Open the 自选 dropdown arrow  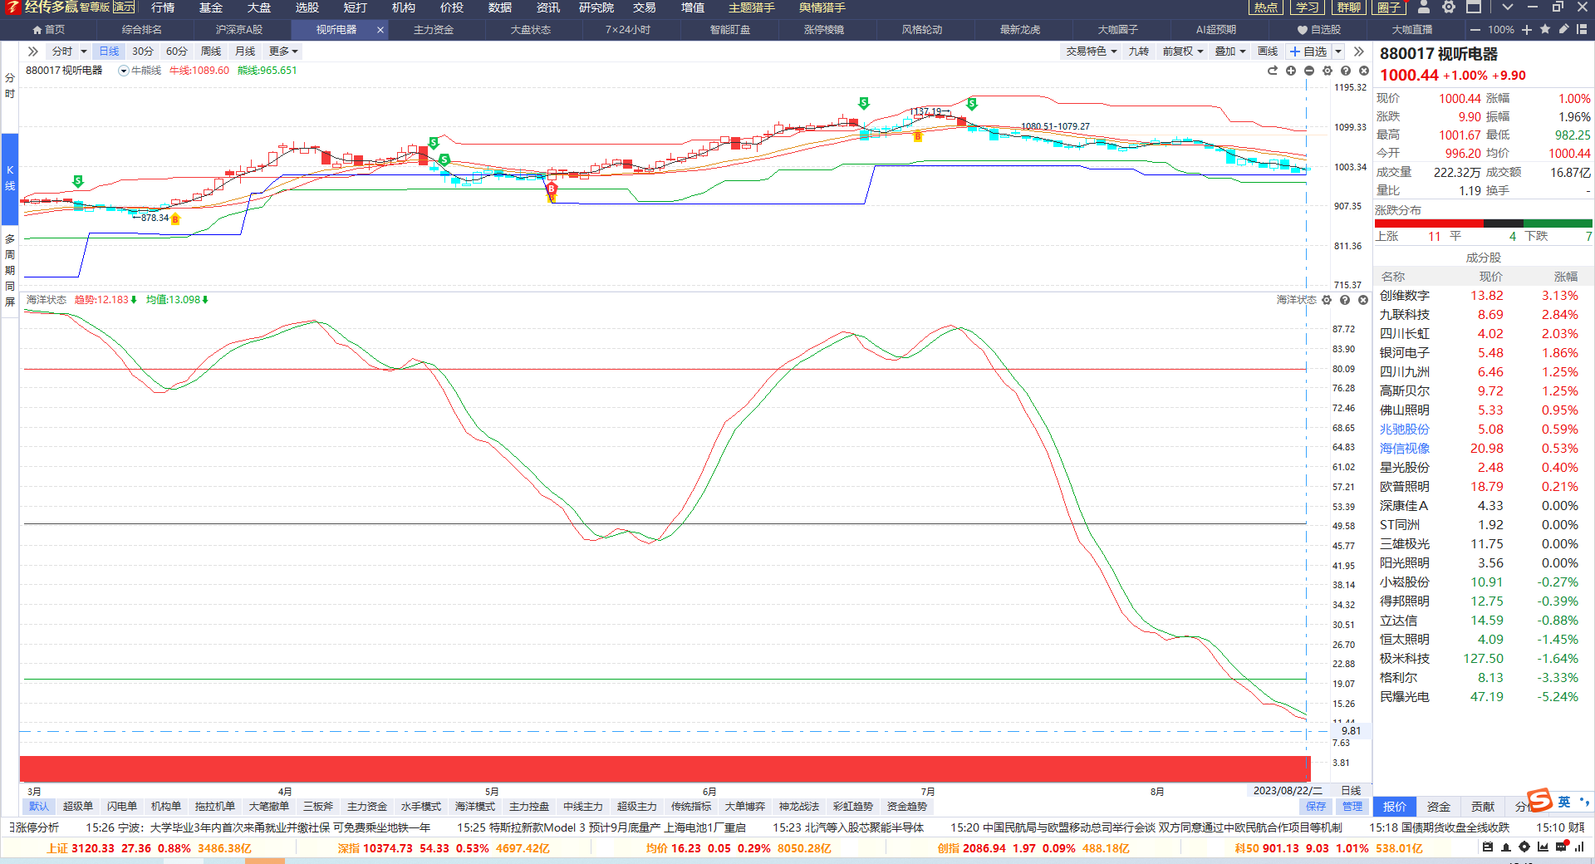point(1337,52)
